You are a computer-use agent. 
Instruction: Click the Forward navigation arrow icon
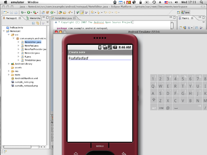pyautogui.click(x=116, y=12)
